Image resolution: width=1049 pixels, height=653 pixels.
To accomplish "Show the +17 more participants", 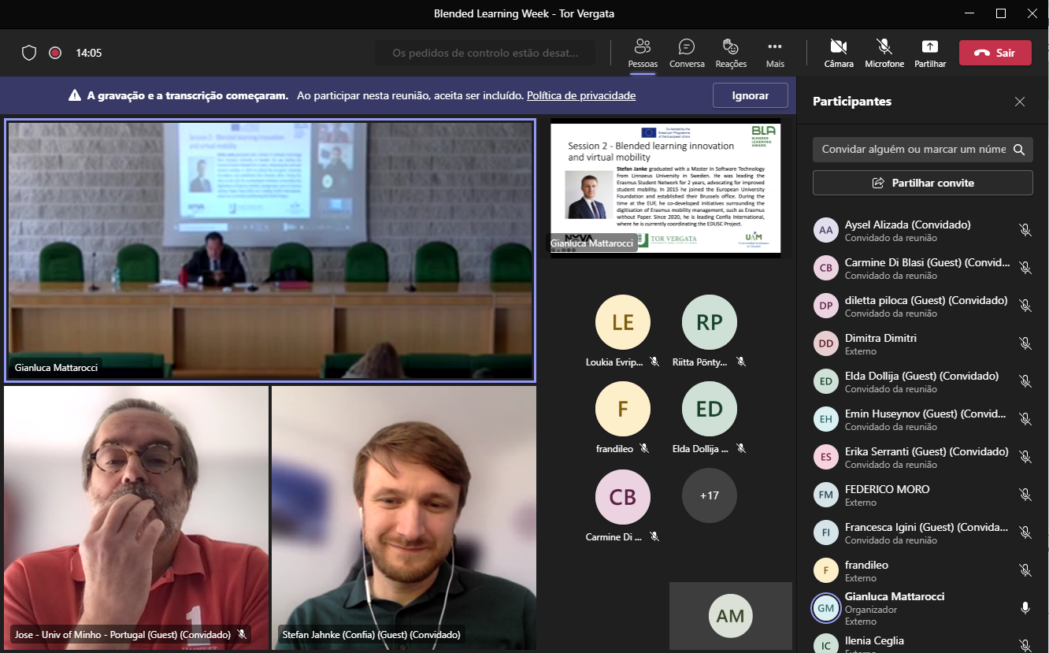I will pos(710,496).
